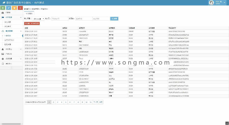Click the home icon in breadcrumb
229x125 pixels.
(25, 9)
